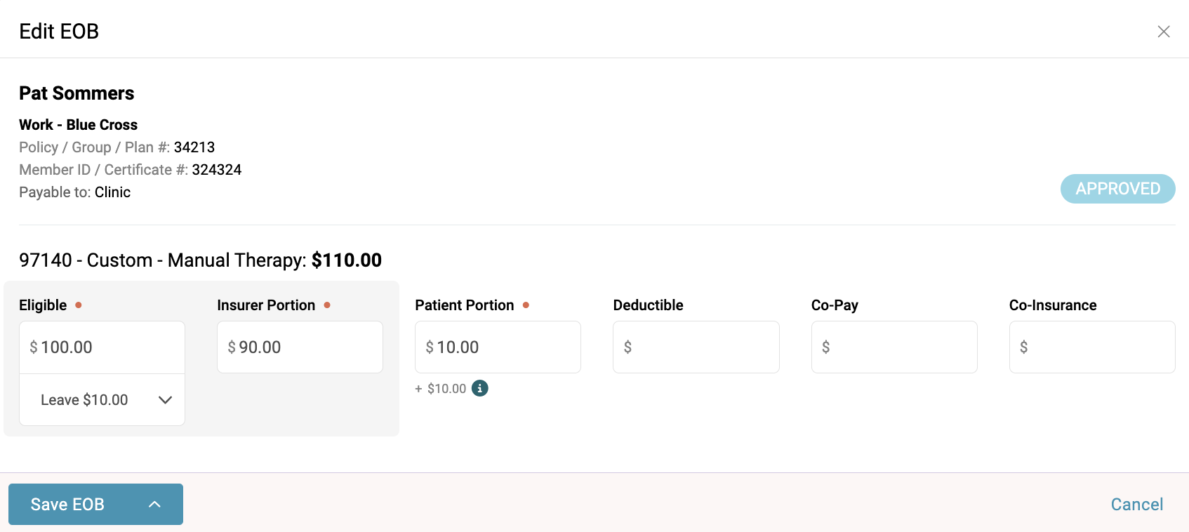This screenshot has height=532, width=1189.
Task: Click the info icon beside + $10.00
Action: click(x=480, y=388)
